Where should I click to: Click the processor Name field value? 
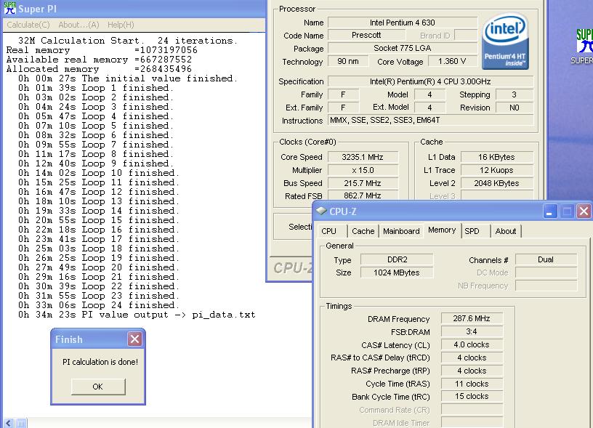(x=403, y=23)
